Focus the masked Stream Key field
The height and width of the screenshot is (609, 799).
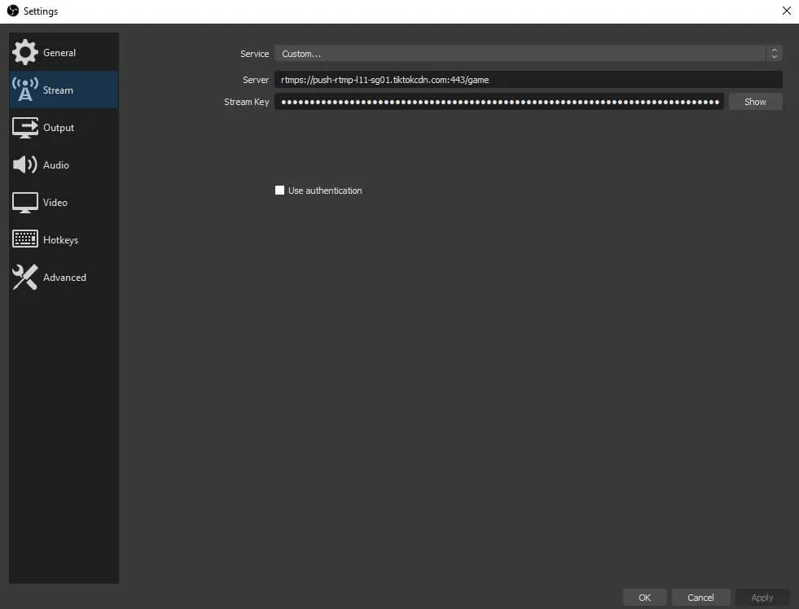click(x=498, y=102)
